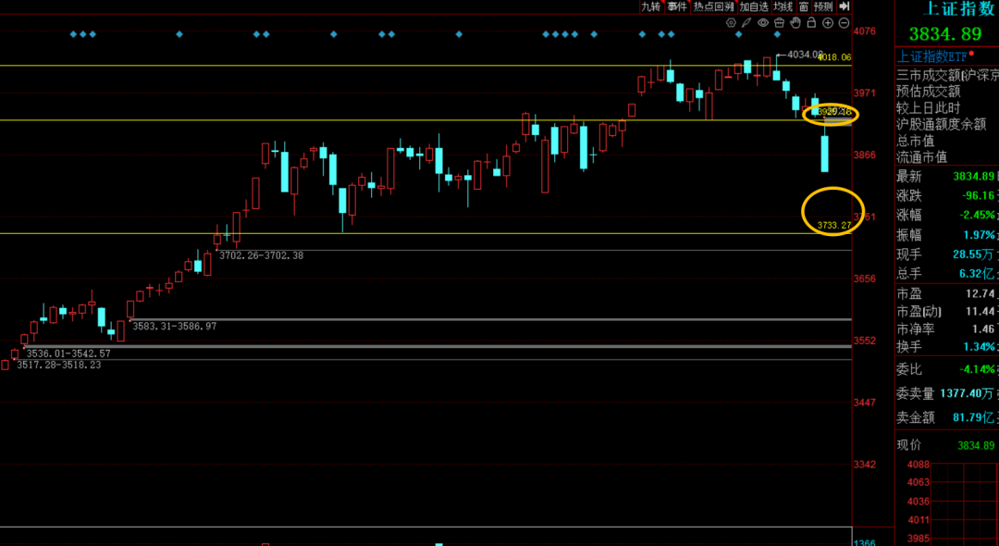Zoom out with the minus icon
Screen dimensions: 999x546
(x=844, y=22)
